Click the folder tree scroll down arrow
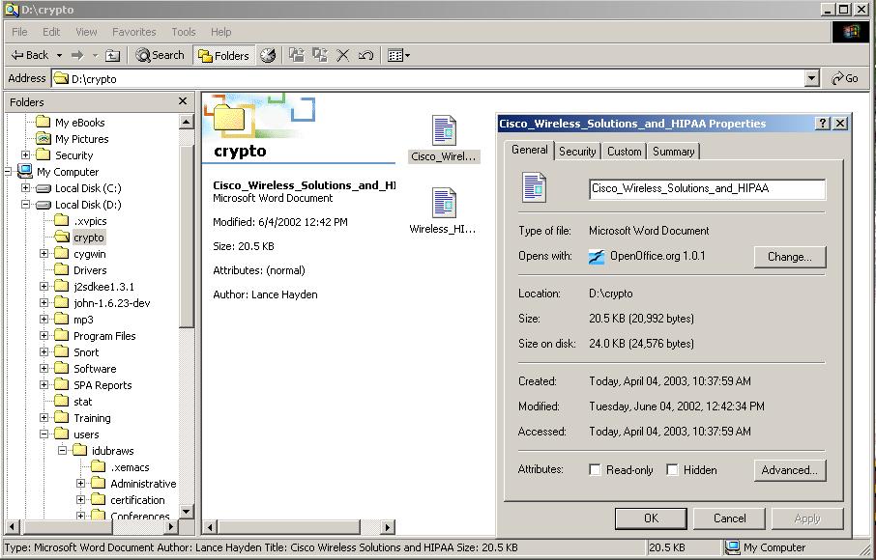The width and height of the screenshot is (876, 560). [x=187, y=511]
